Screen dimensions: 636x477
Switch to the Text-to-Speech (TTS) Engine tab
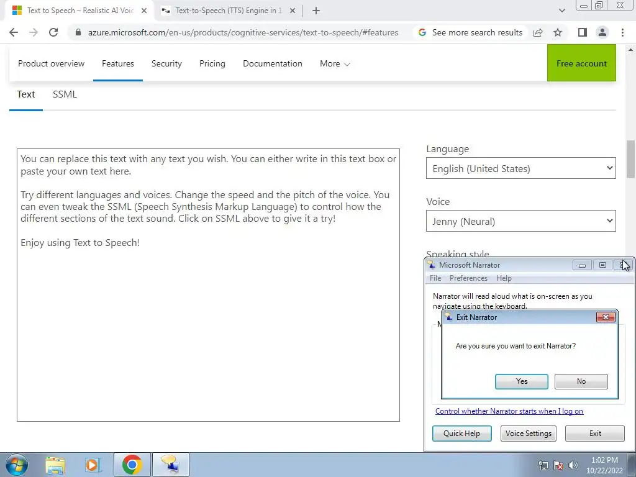[228, 11]
